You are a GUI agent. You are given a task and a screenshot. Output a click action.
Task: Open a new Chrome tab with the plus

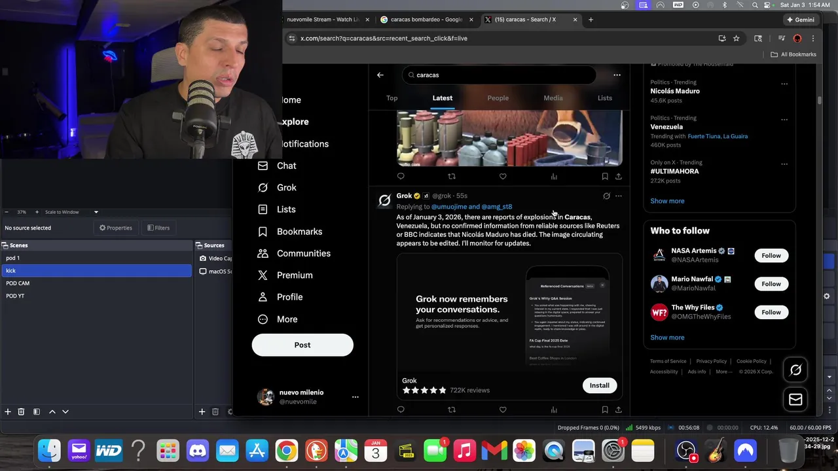pos(591,20)
